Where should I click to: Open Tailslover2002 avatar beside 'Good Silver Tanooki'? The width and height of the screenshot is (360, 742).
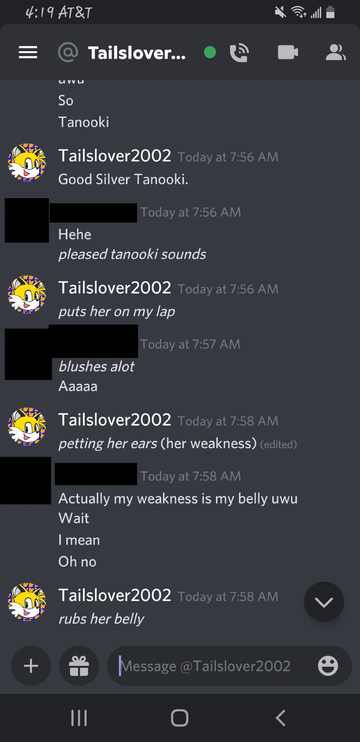27,162
